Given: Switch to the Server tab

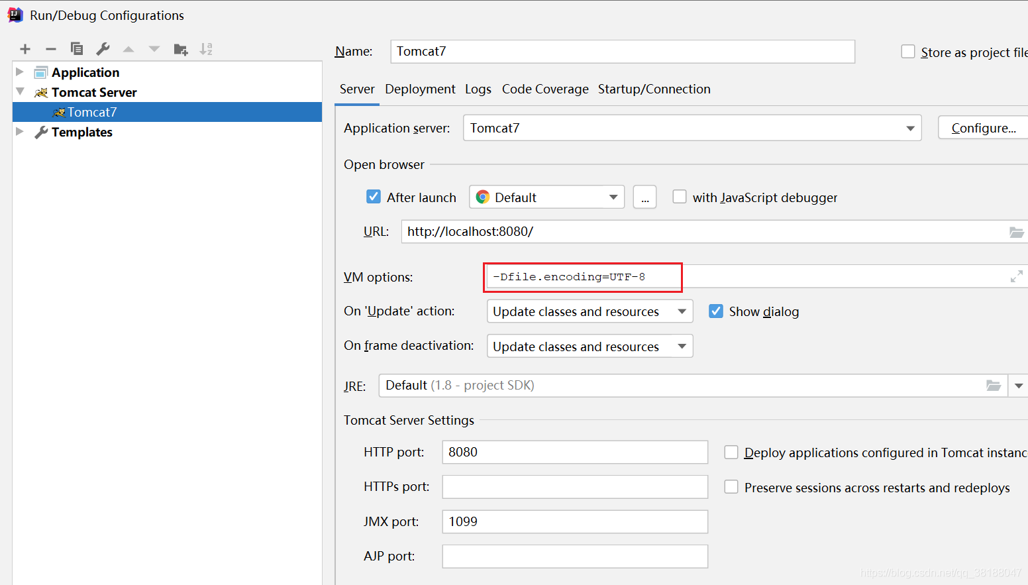Looking at the screenshot, I should pos(357,89).
